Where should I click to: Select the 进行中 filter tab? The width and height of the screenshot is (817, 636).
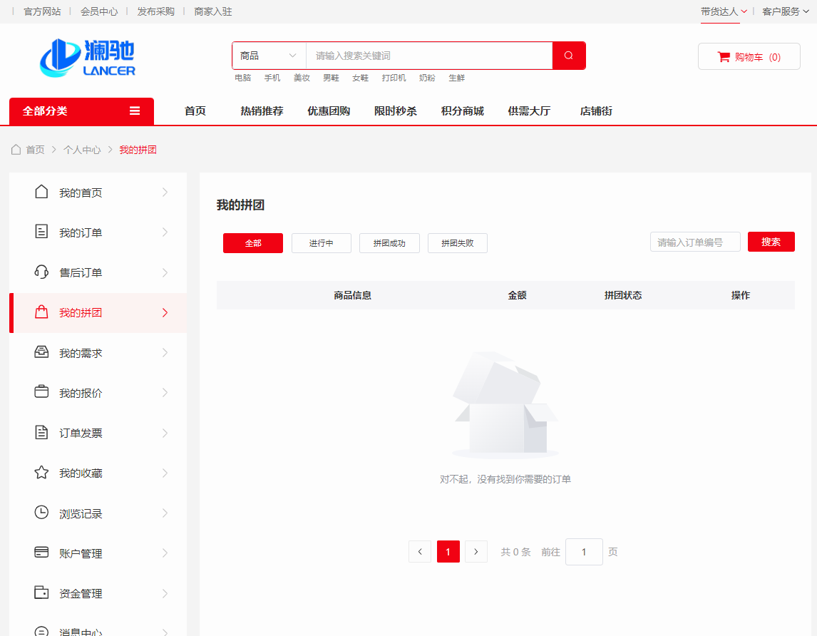point(322,243)
